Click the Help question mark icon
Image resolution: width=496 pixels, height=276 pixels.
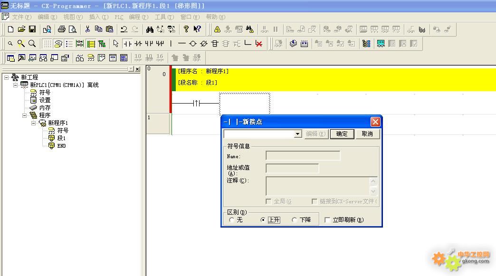coord(186,29)
